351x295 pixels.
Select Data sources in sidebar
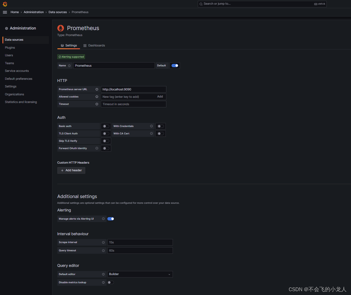26,40
